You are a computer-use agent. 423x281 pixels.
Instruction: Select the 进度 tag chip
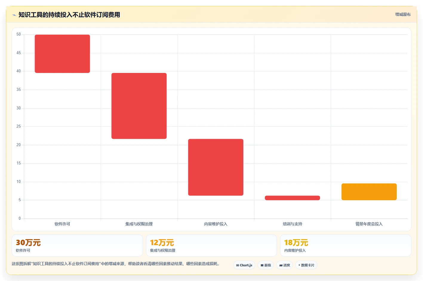pyautogui.click(x=284, y=265)
